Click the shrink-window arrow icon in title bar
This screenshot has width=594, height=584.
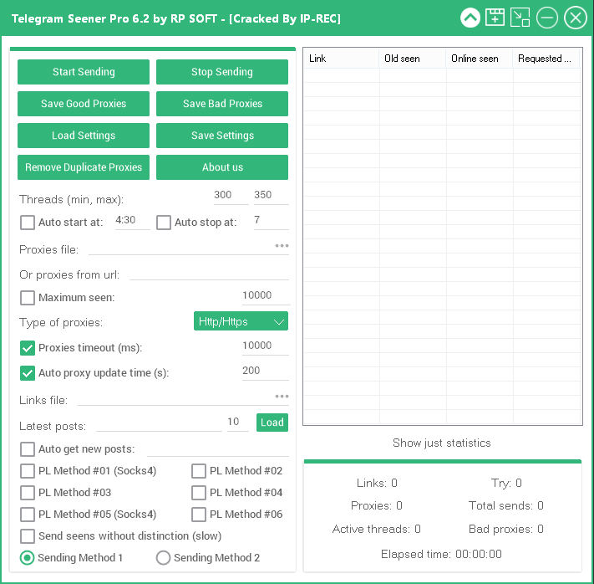520,18
